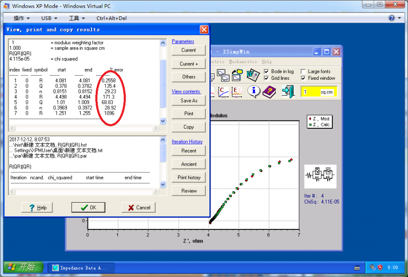The width and height of the screenshot is (408, 277).
Task: Click the 2017-12-12, 8:07:53 timestamp line
Action: tap(29, 140)
